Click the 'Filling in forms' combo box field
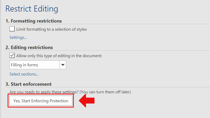Viewport: 210px width, 118px height. point(34,65)
